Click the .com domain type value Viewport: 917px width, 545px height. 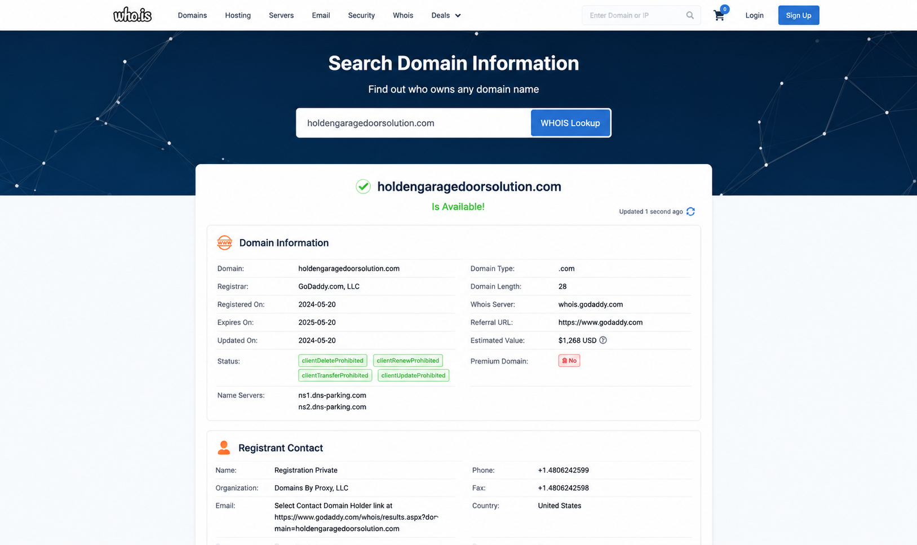(566, 268)
